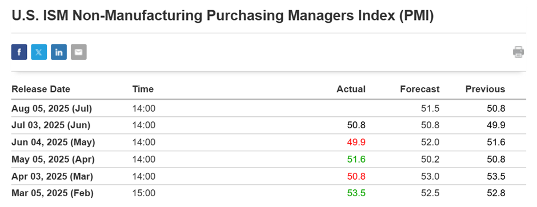The width and height of the screenshot is (537, 207).
Task: Select the Actual column header
Action: tap(351, 89)
